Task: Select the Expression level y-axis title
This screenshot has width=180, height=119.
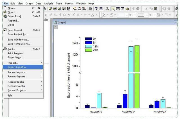Action: pos(69,76)
